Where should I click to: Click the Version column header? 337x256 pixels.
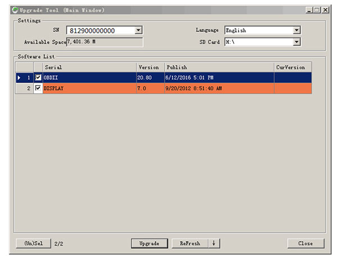[150, 67]
